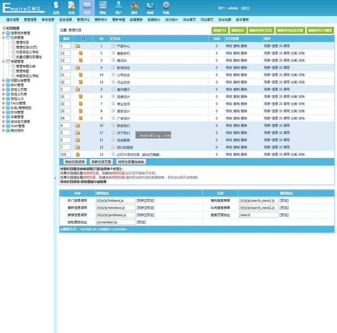
Task: Tick the checkbox beside 产品中心
Action: [x=113, y=45]
